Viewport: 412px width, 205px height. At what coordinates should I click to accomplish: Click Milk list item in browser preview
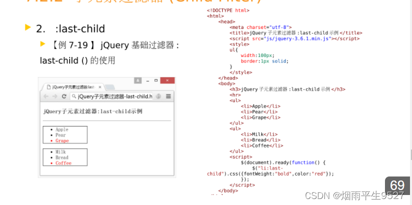(x=61, y=152)
